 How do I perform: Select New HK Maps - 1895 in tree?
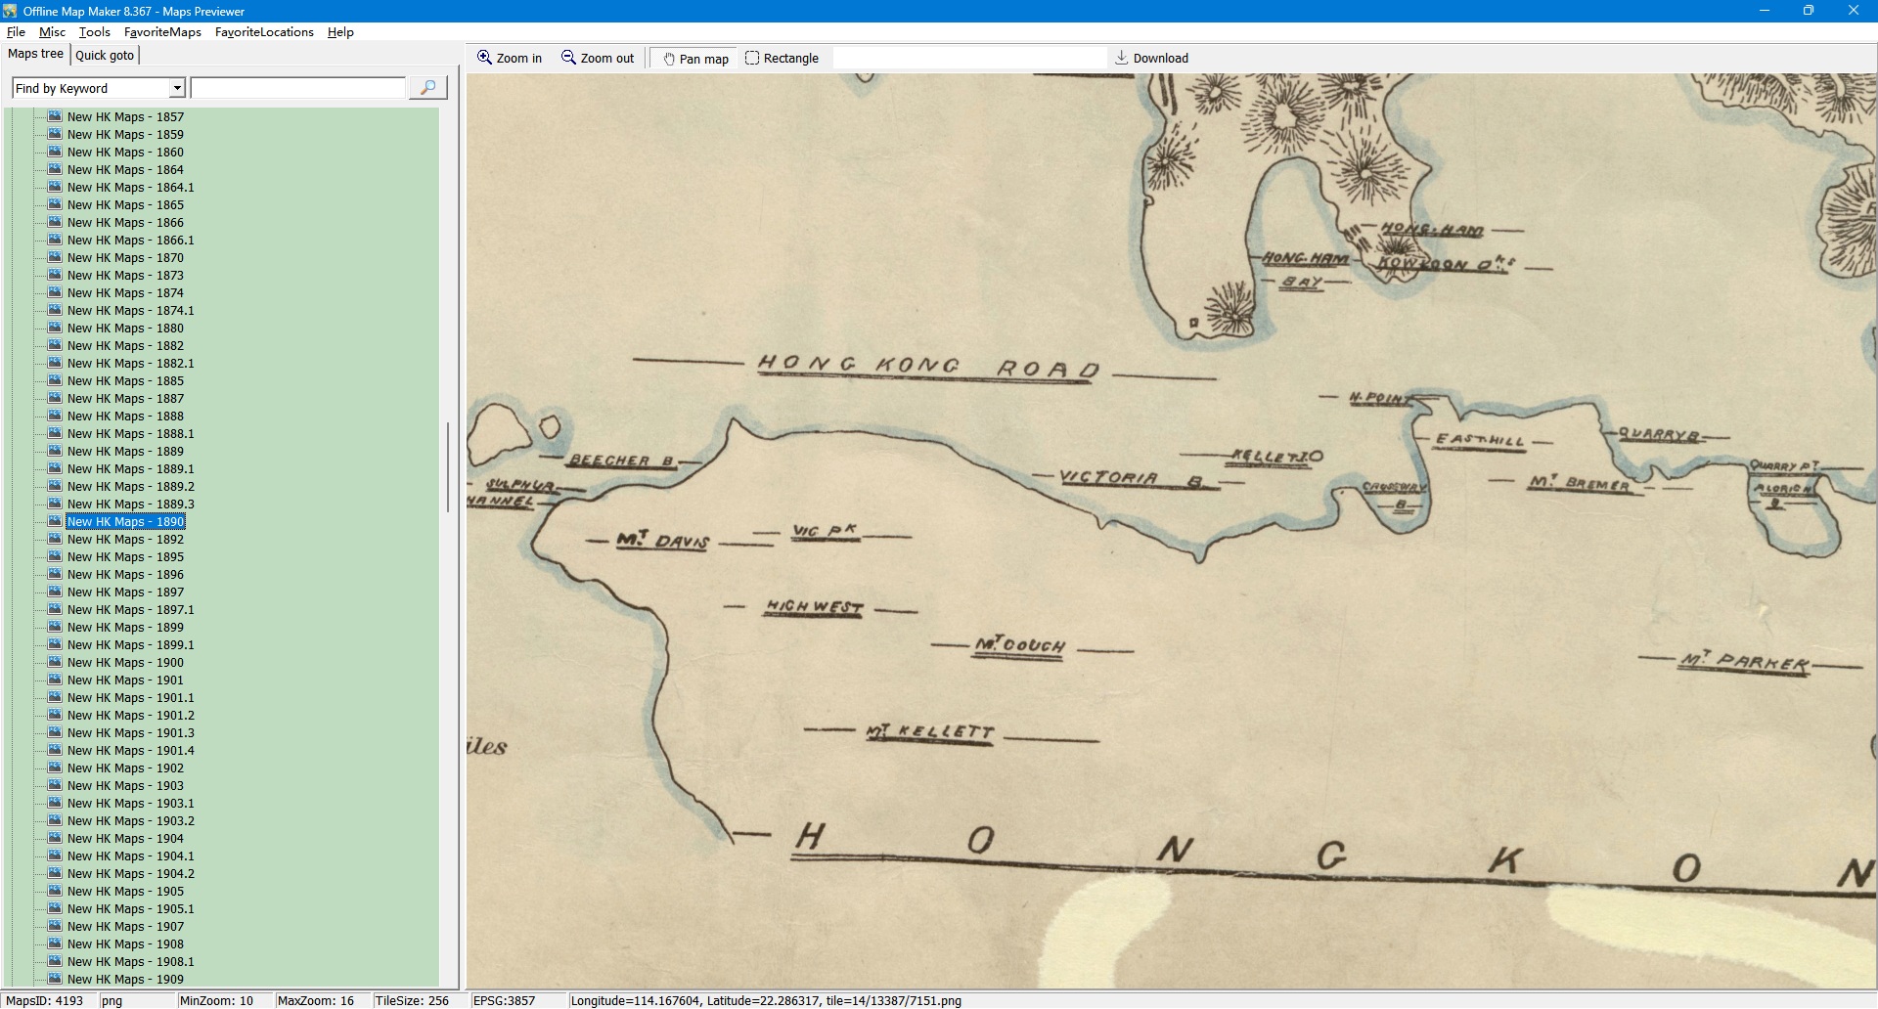125,557
